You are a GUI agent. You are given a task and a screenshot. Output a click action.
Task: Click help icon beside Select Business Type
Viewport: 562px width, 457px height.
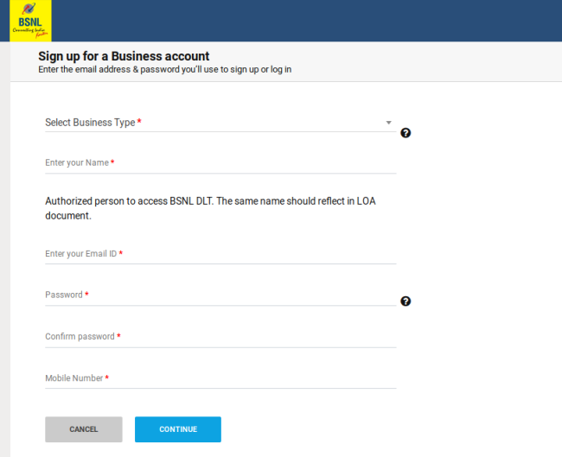406,133
